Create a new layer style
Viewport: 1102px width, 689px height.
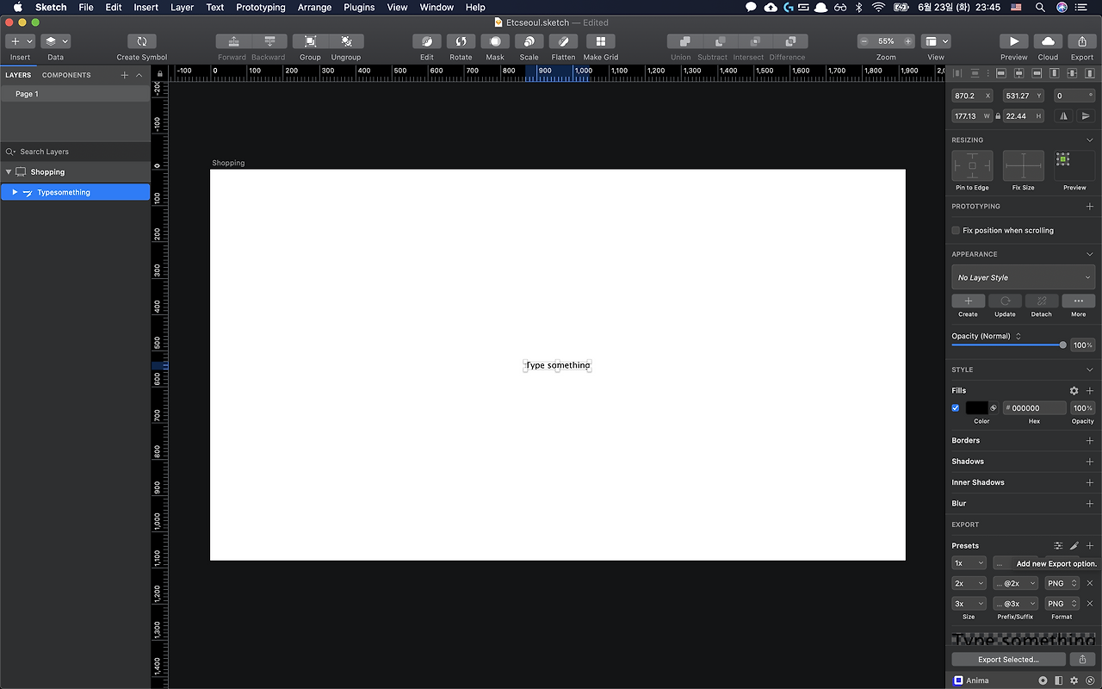(x=969, y=301)
